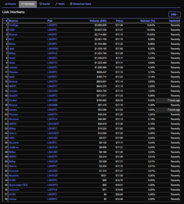184x204 pixels.
Task: Open LSK/ETH pair in row 9
Action: [52, 63]
